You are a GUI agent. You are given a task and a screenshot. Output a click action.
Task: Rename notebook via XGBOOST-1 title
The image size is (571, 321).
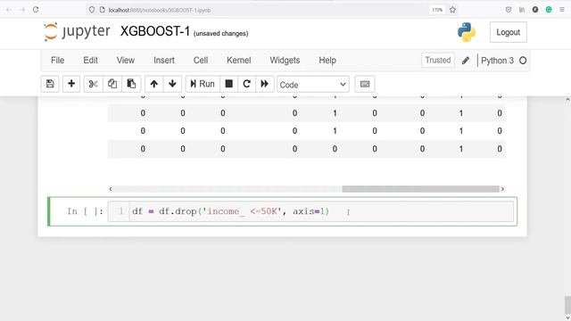click(155, 32)
